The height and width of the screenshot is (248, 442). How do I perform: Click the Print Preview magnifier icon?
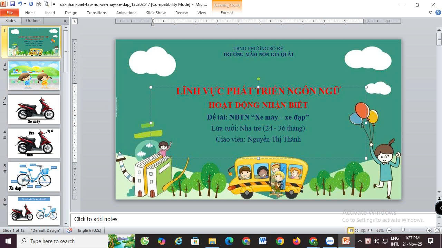[46, 4]
